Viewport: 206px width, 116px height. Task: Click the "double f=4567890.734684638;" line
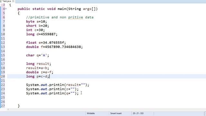point(54,47)
